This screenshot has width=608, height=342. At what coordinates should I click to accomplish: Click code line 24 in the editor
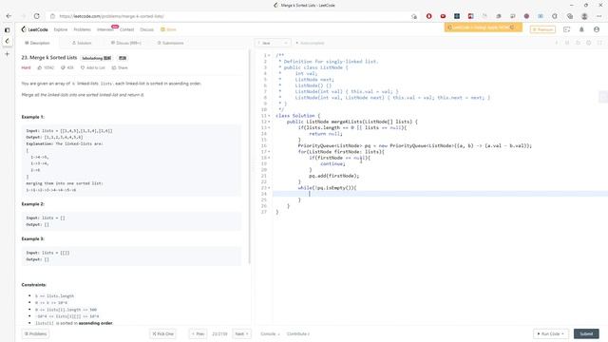coord(440,194)
